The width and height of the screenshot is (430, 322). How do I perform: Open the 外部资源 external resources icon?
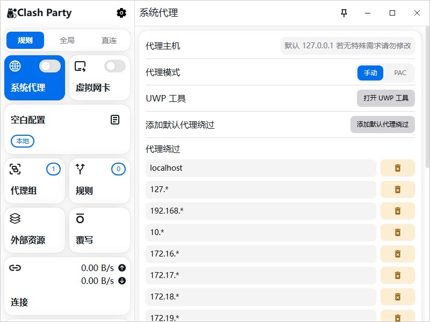point(15,218)
